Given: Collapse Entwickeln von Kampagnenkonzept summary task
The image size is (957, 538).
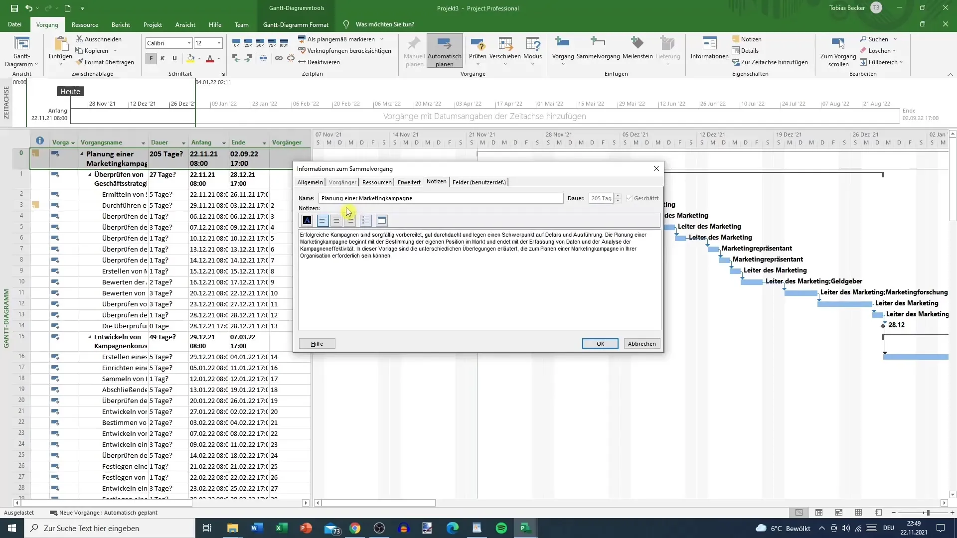Looking at the screenshot, I should pos(90,337).
